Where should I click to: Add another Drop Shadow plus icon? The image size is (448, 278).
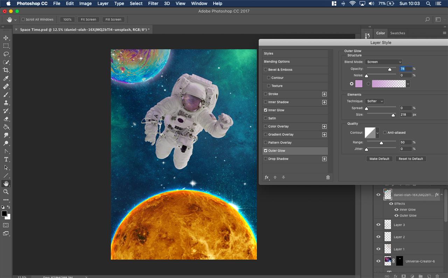coord(324,159)
